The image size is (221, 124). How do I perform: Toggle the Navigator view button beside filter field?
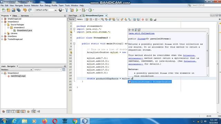(x=64, y=70)
